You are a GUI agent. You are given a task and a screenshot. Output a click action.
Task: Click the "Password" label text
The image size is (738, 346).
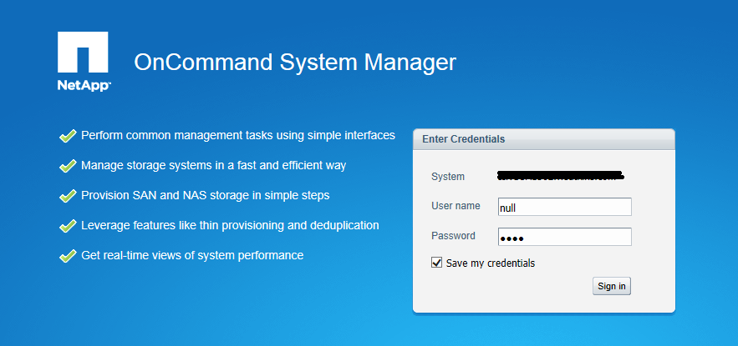coord(453,236)
